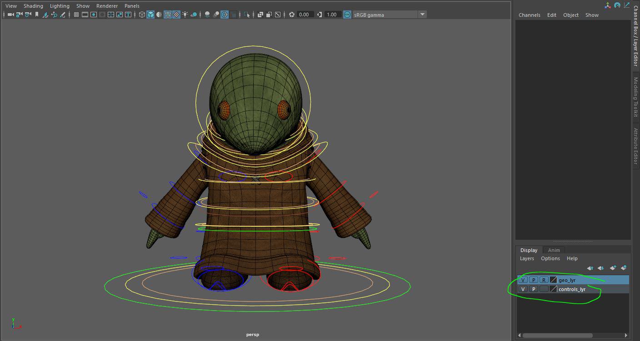Open the Shading menu

click(33, 6)
